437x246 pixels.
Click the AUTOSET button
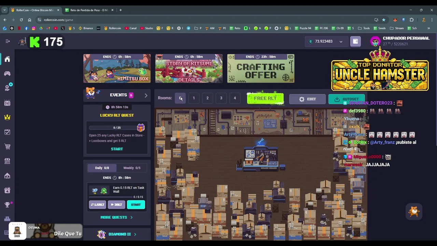pos(347,99)
